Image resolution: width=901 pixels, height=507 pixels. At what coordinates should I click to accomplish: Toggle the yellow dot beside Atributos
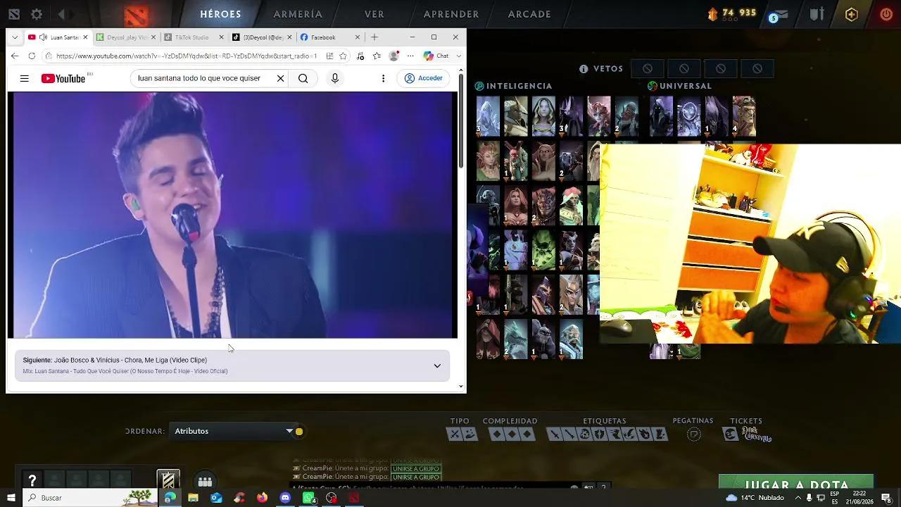299,432
